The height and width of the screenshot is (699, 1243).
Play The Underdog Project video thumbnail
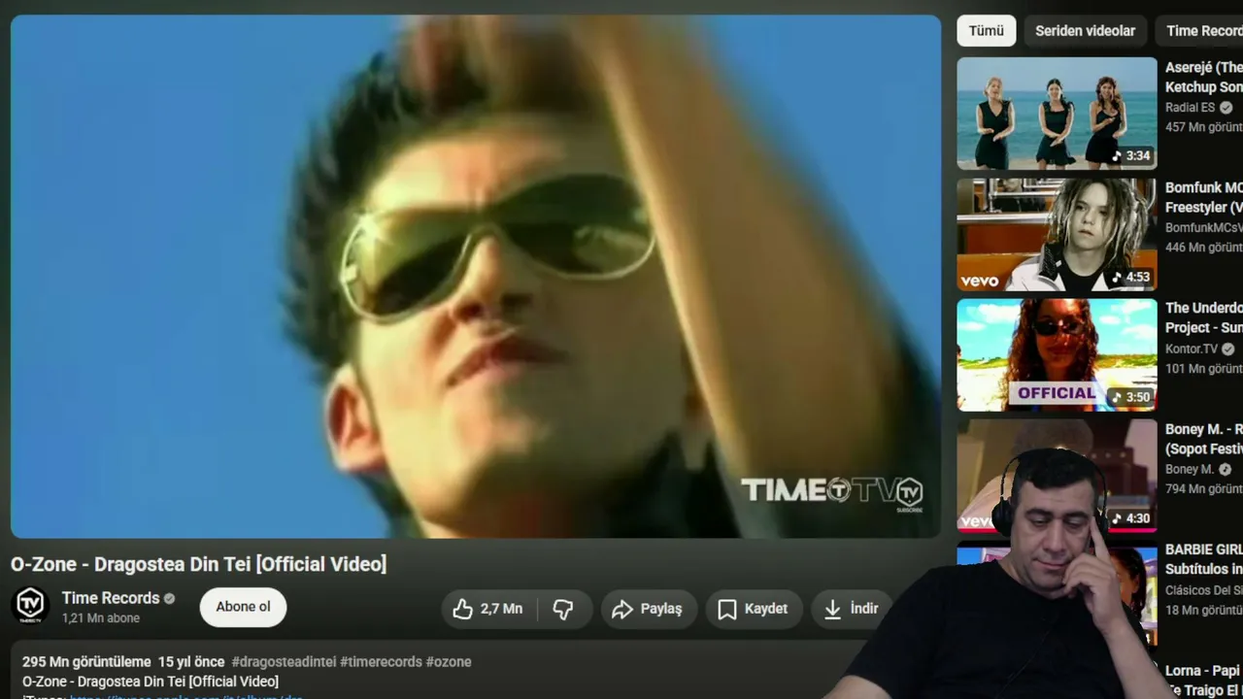coord(1057,355)
